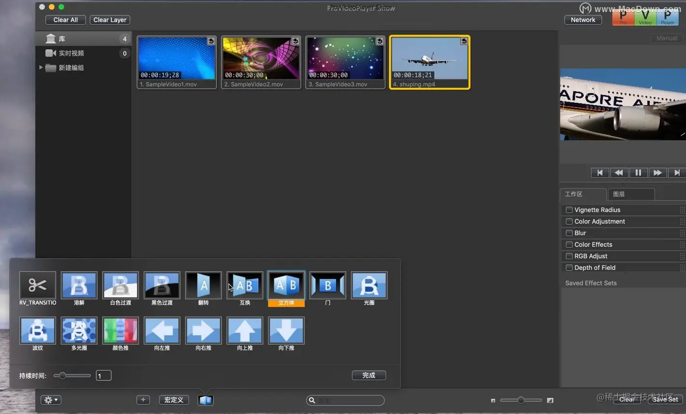Click the loop badge on shuping.mp4
This screenshot has height=414, width=686.
[x=464, y=41]
